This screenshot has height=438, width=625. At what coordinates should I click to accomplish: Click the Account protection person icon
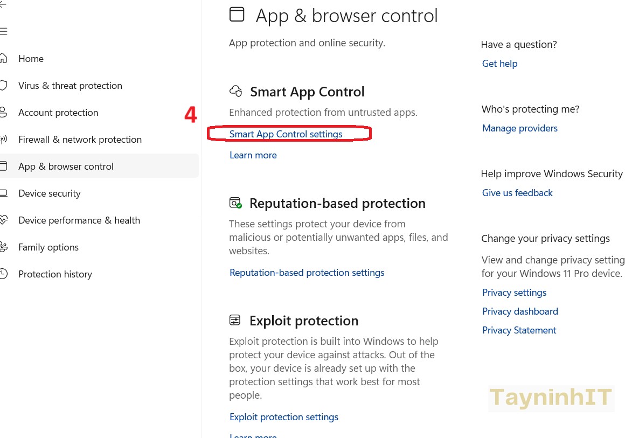(4, 112)
